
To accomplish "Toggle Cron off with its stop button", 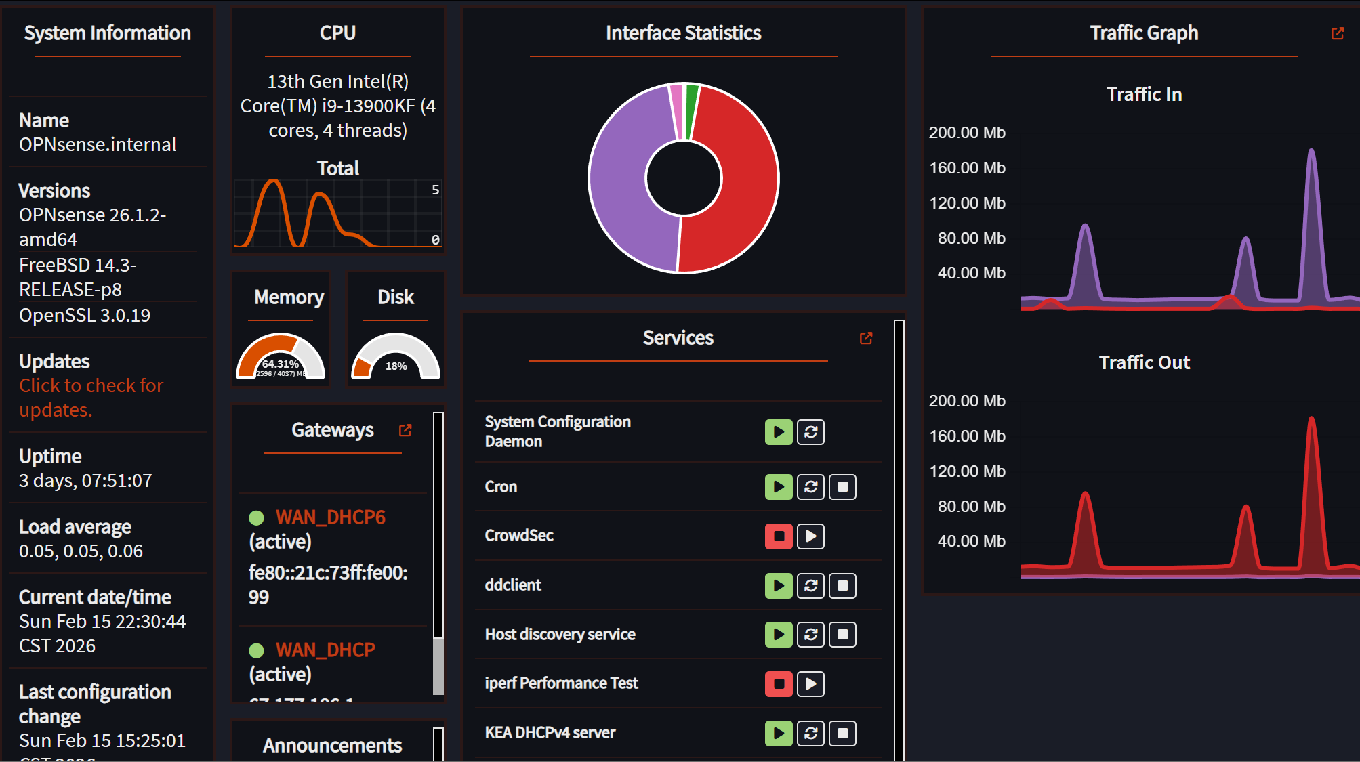I will coord(842,486).
